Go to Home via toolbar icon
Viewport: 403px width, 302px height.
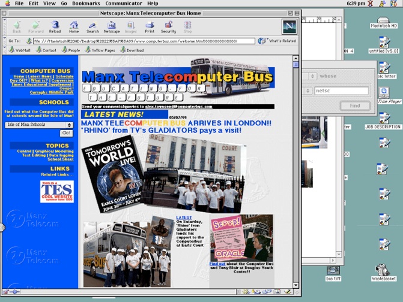click(x=74, y=26)
